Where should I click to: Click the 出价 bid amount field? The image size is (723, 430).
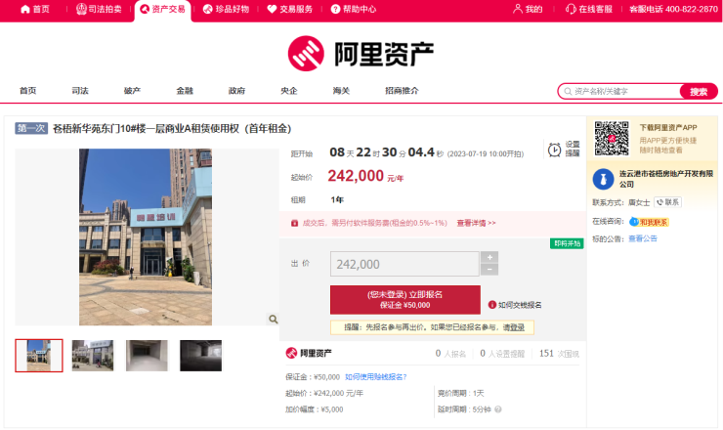coord(404,264)
